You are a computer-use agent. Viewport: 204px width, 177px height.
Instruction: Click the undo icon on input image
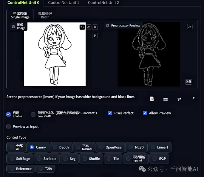82,27
